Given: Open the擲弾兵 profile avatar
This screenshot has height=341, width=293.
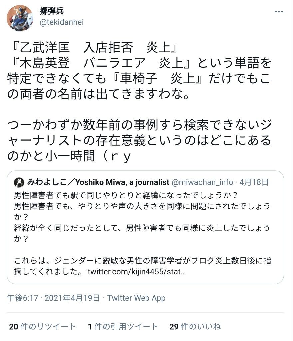Looking at the screenshot, I should pyautogui.click(x=20, y=18).
